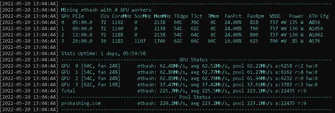
Task: Select ETH config A1062
Action: pyautogui.click(x=316, y=35)
